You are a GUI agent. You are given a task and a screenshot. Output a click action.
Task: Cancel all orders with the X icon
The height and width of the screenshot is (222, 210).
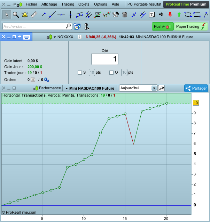pyautogui.click(x=33, y=80)
